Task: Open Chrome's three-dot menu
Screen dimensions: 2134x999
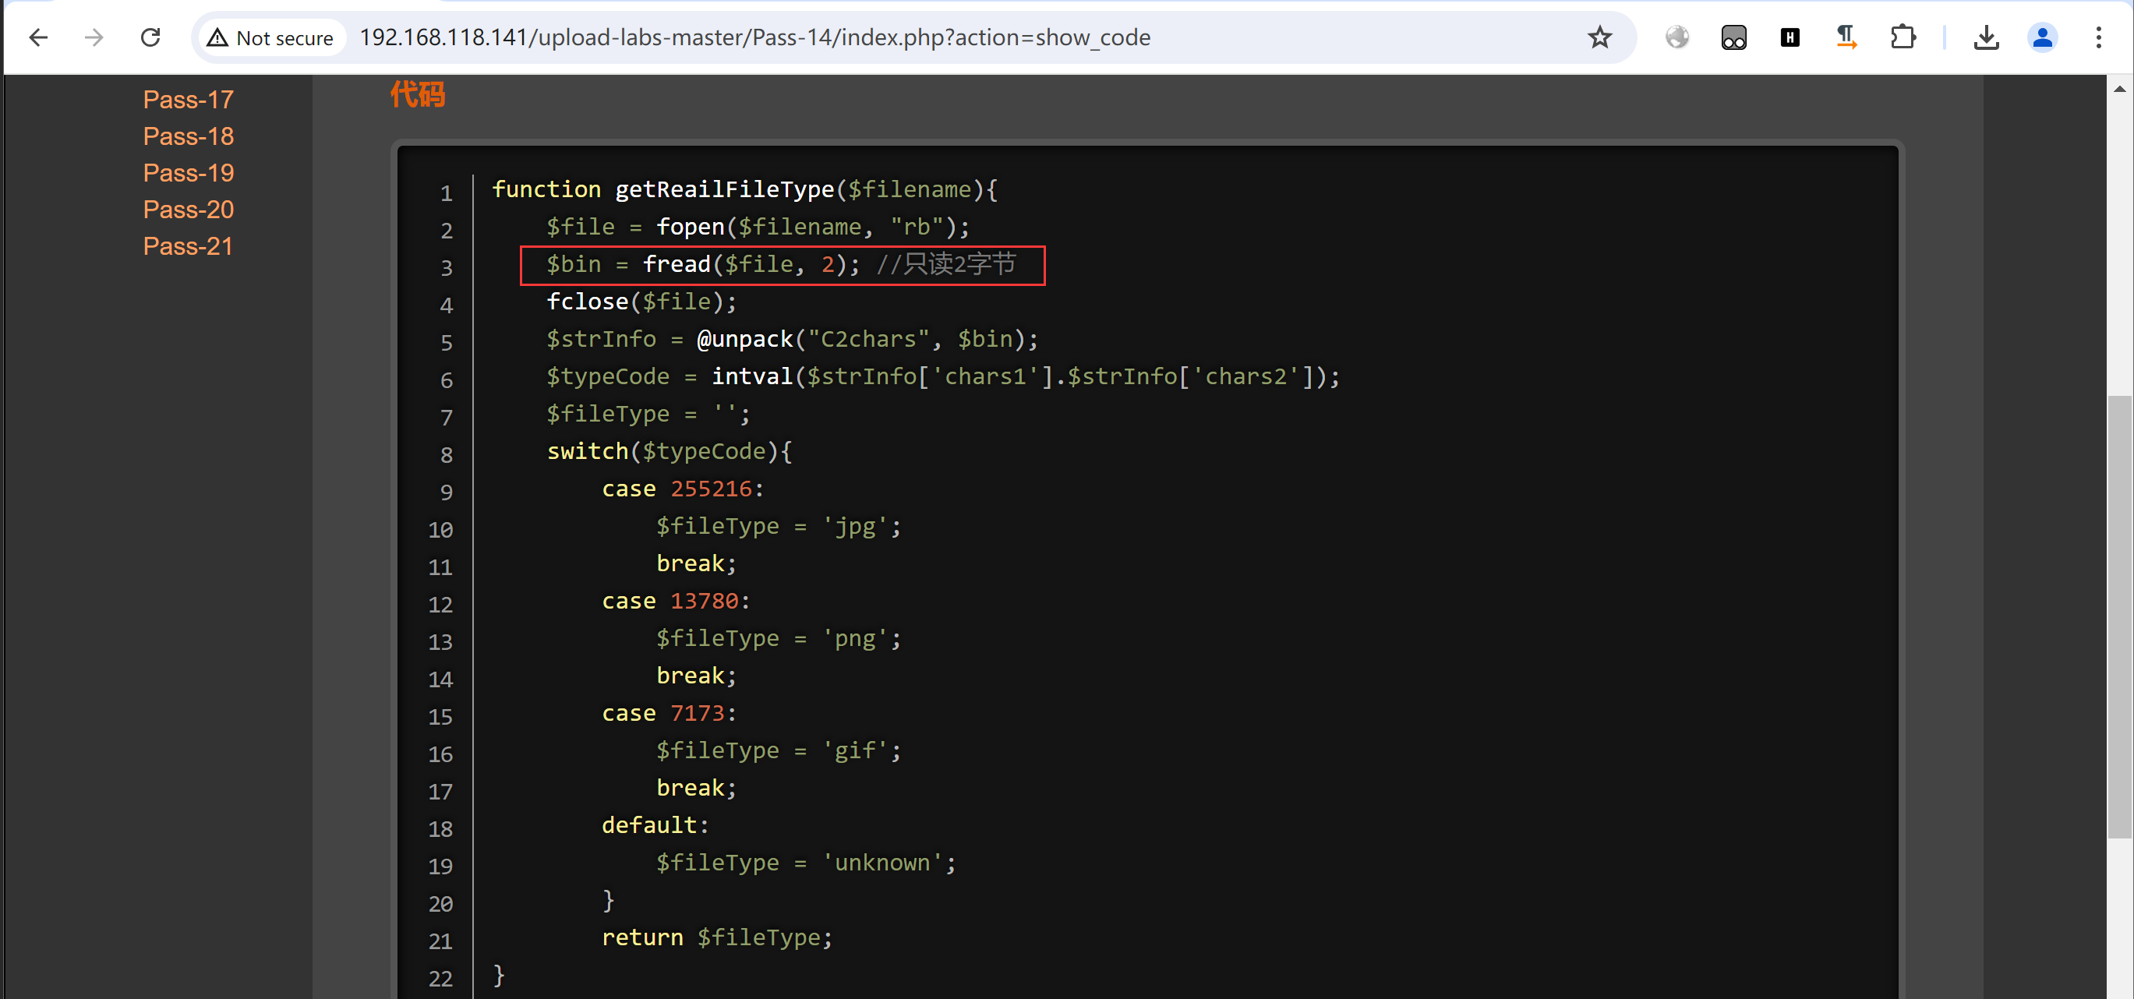Action: 2098,37
